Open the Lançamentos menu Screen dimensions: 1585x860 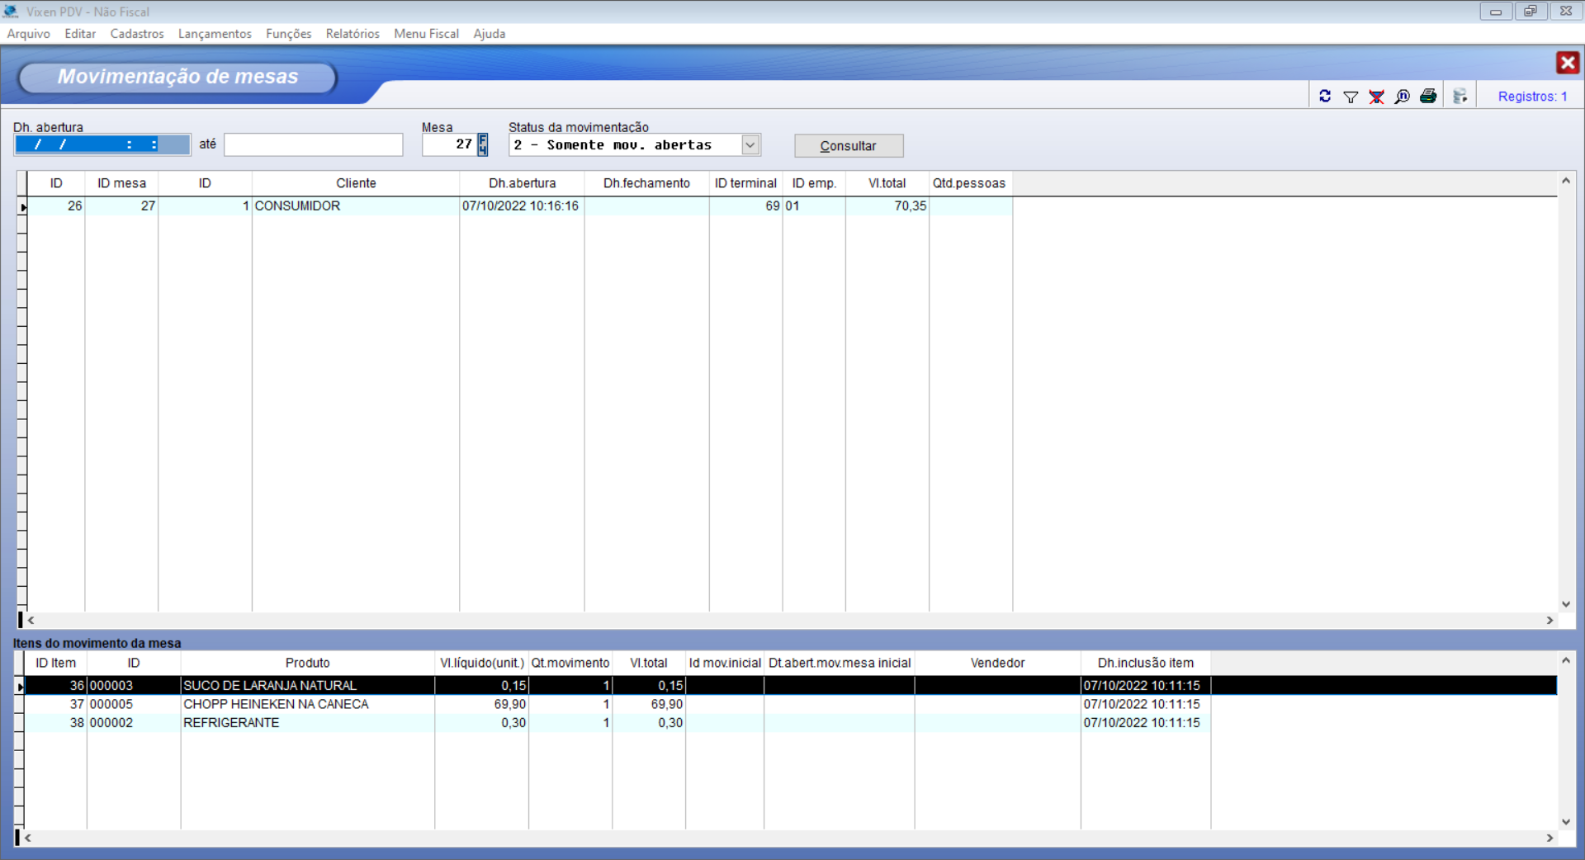click(x=215, y=34)
